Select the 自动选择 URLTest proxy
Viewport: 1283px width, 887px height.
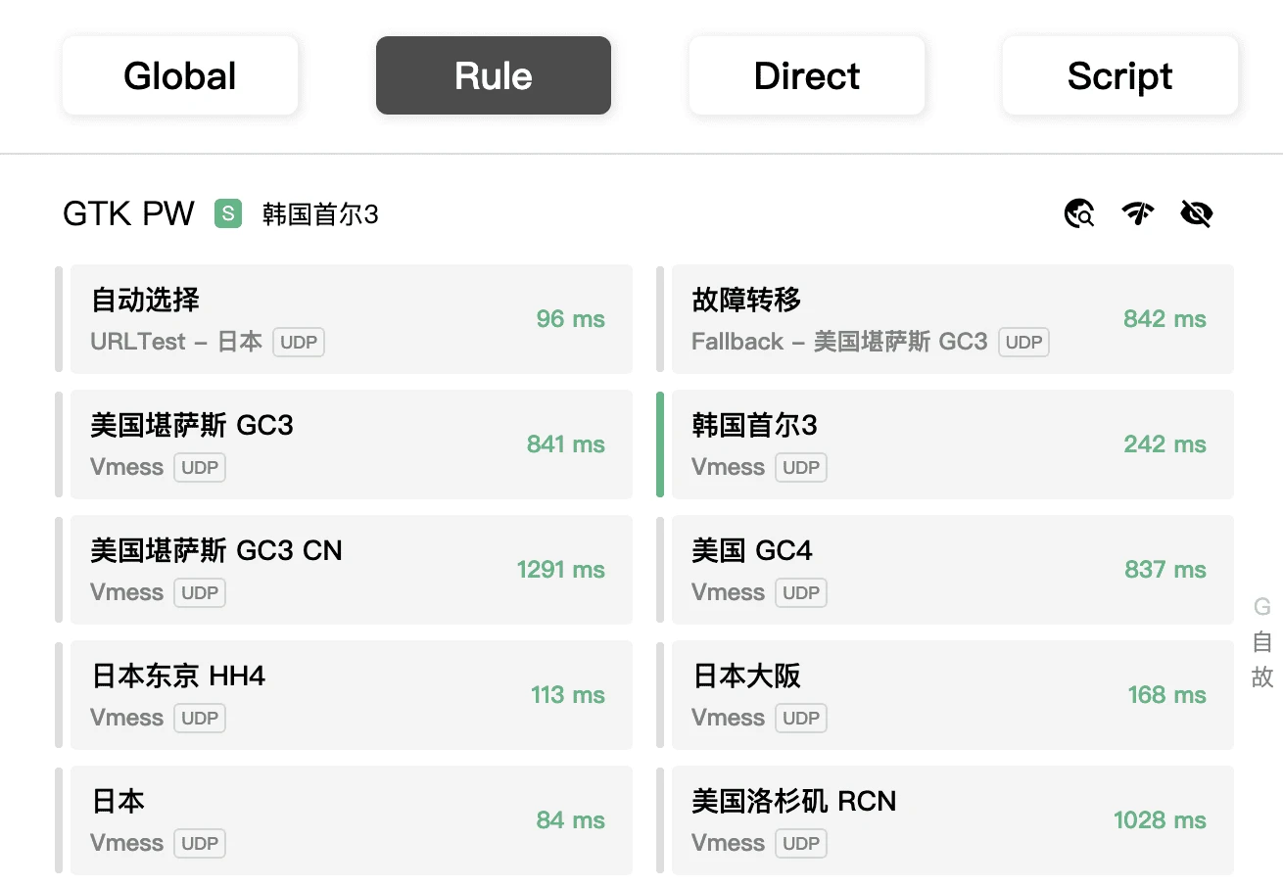coord(351,319)
